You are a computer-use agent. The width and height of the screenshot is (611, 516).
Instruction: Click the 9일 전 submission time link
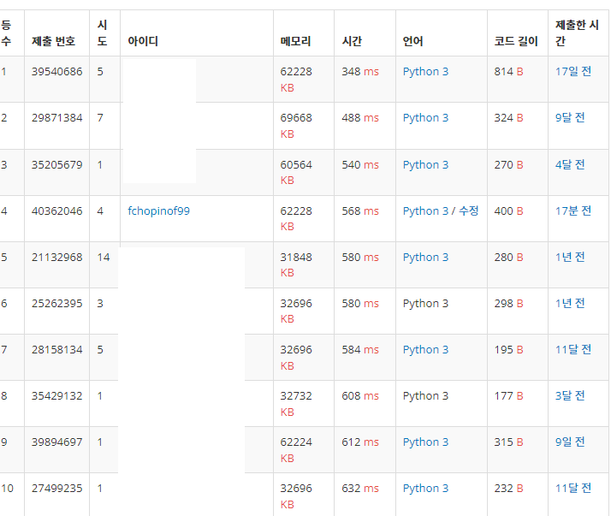pos(570,442)
